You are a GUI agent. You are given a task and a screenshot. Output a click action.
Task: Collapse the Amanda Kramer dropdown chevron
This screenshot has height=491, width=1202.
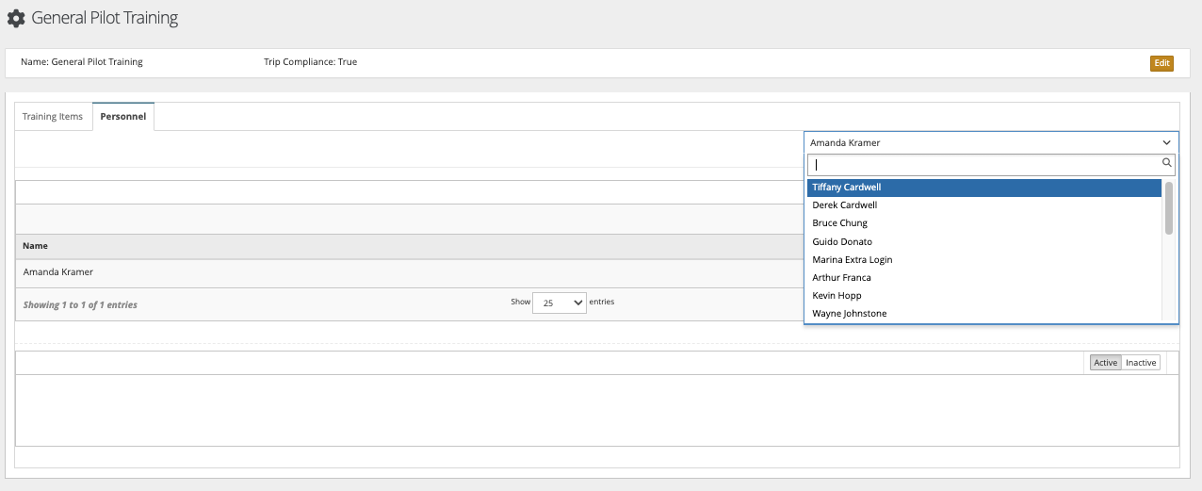(1166, 143)
